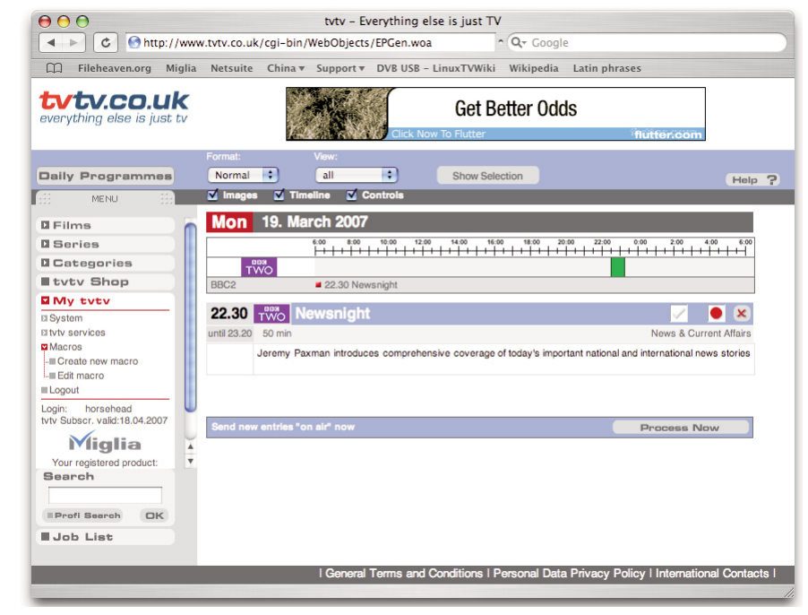This screenshot has width=808, height=615.
Task: Click the Miglia logo in sidebar
Action: pyautogui.click(x=105, y=442)
